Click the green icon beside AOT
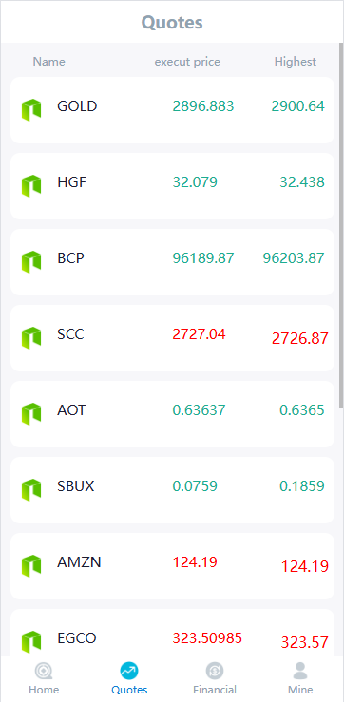 (31, 413)
